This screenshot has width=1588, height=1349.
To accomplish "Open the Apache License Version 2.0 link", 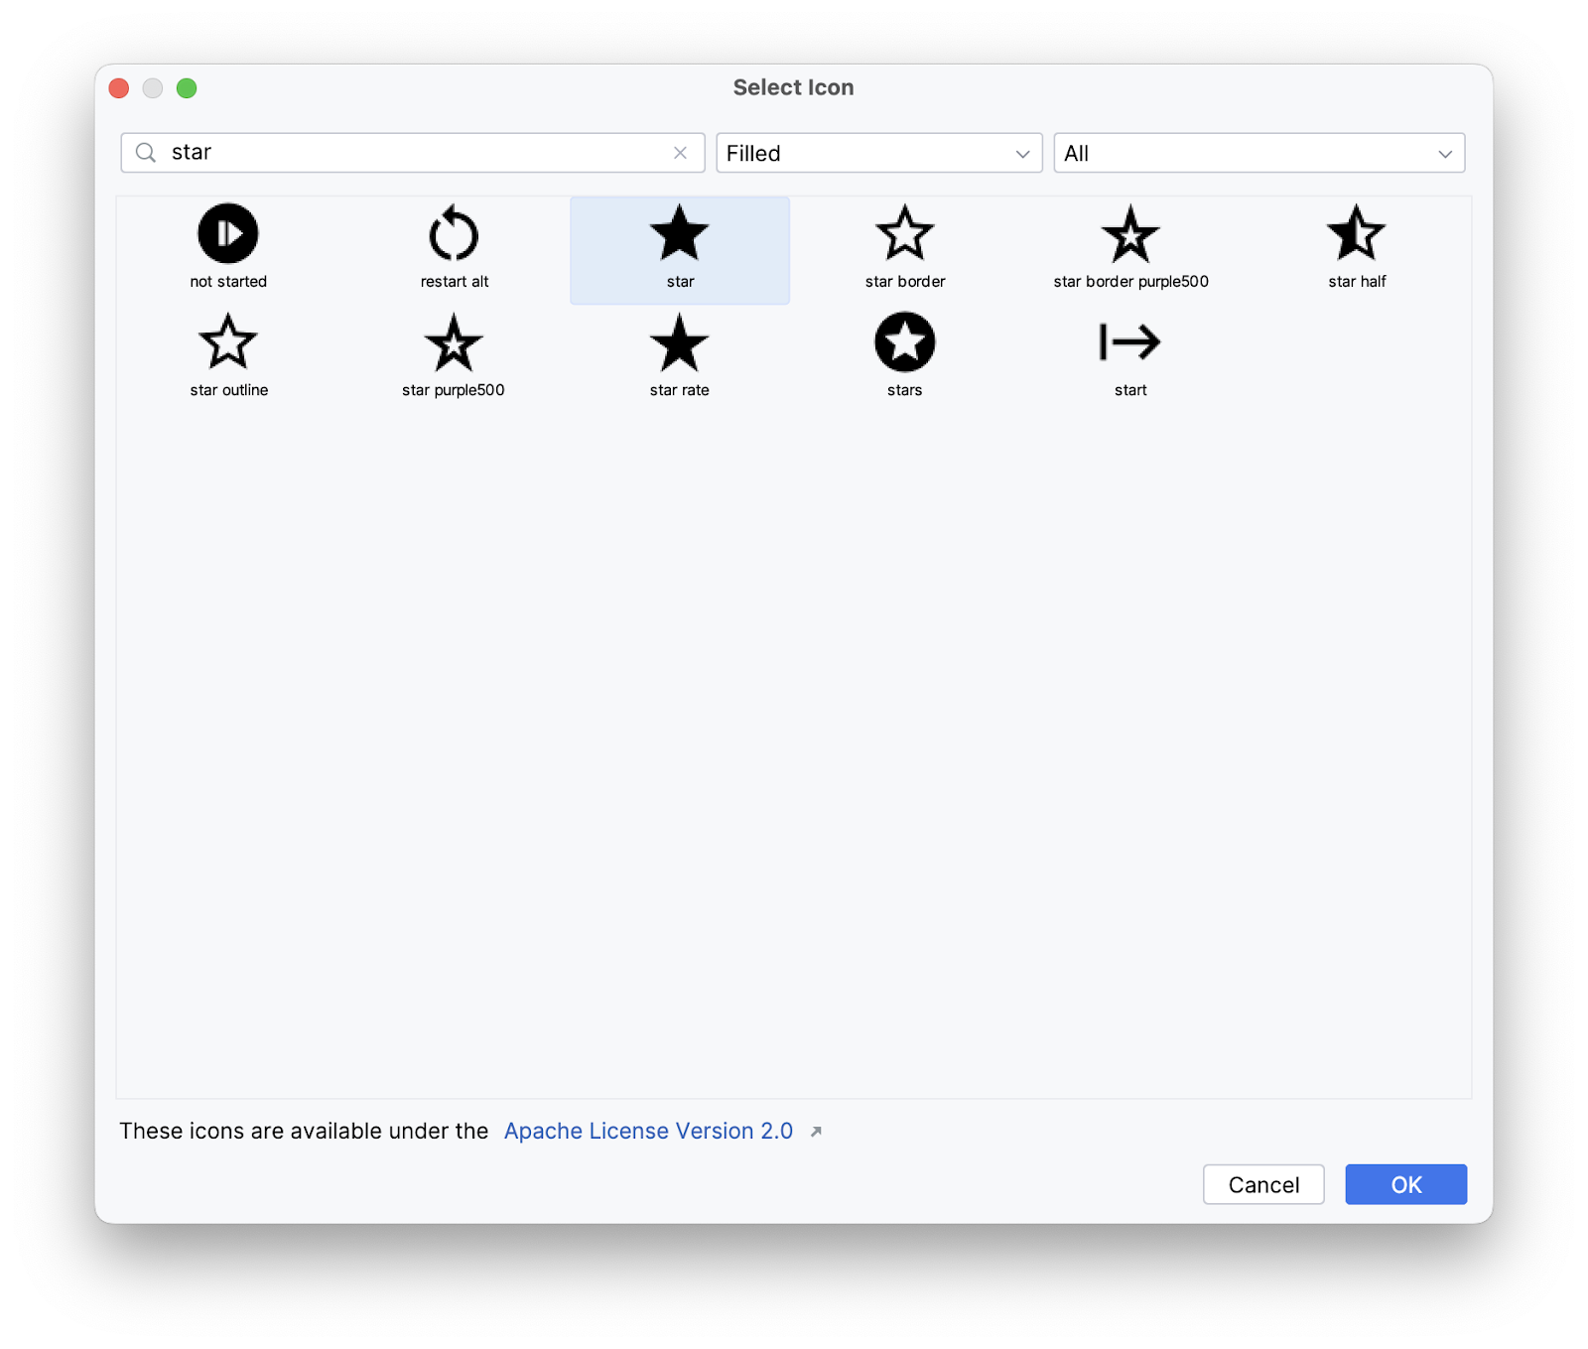I will [648, 1131].
